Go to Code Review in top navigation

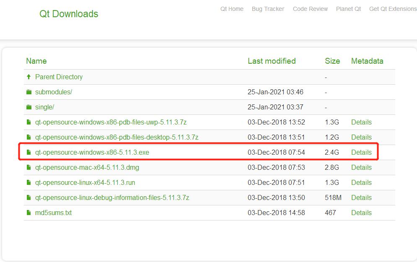point(310,9)
